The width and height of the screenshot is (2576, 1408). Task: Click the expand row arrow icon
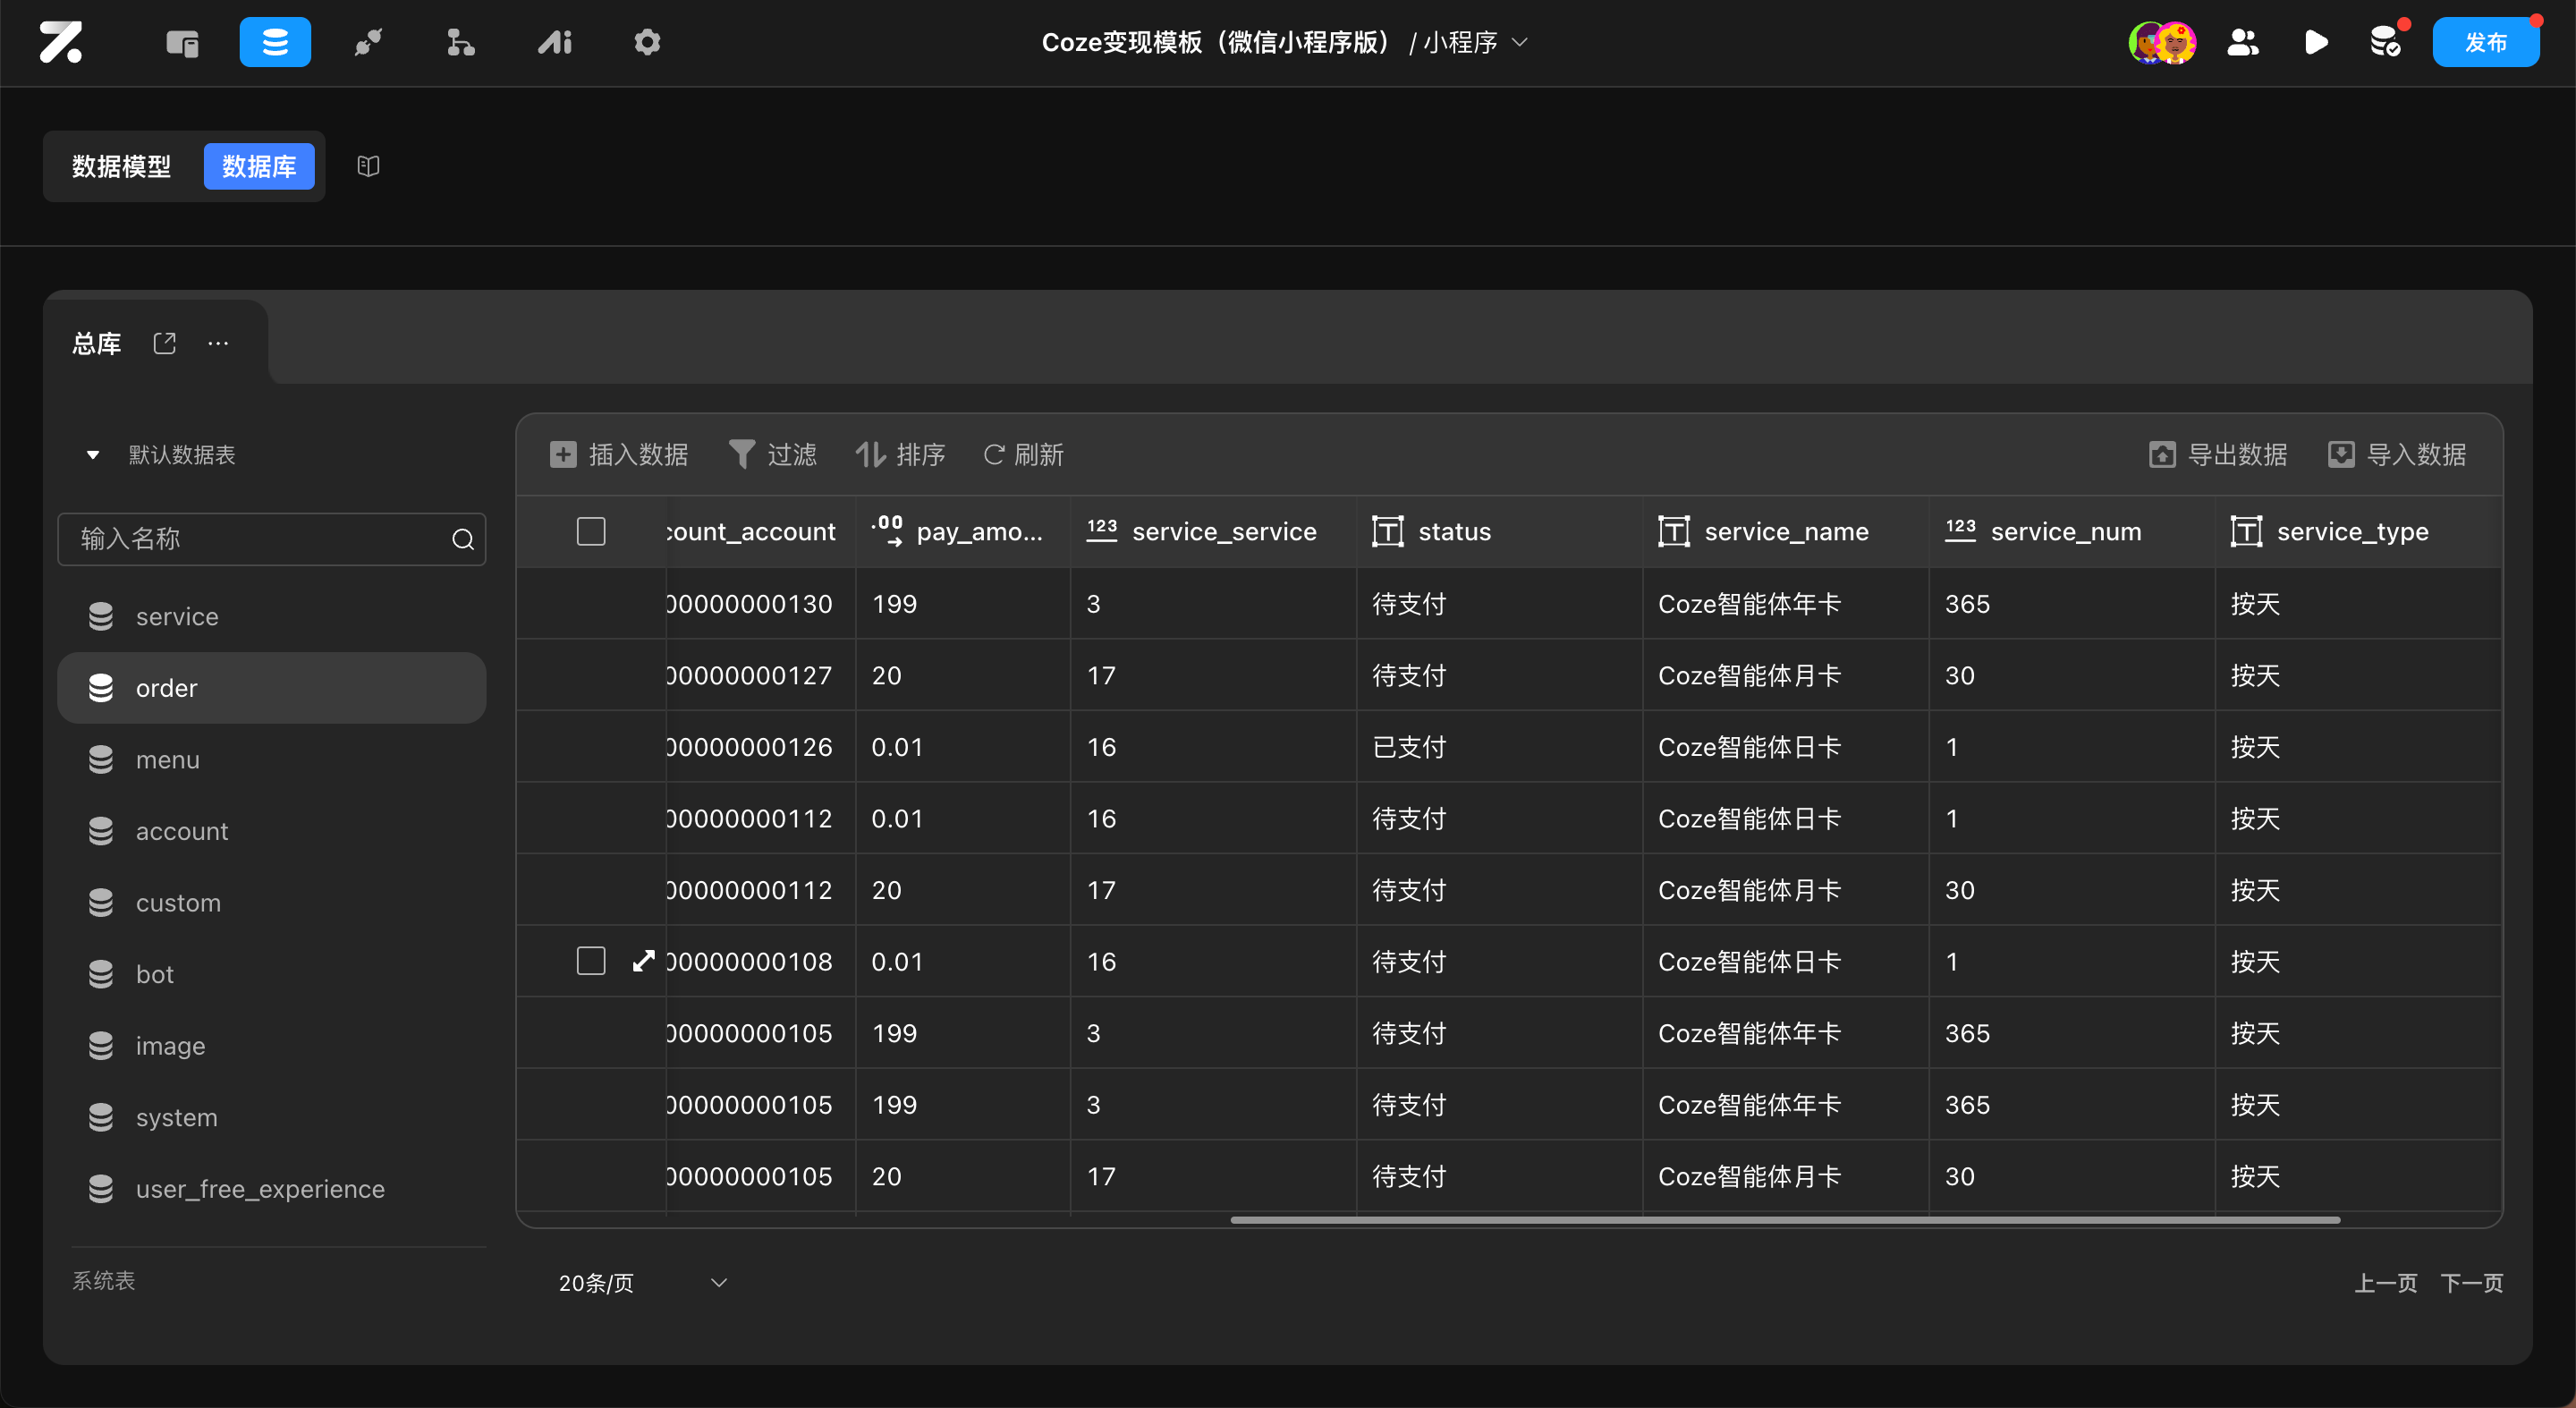[643, 961]
